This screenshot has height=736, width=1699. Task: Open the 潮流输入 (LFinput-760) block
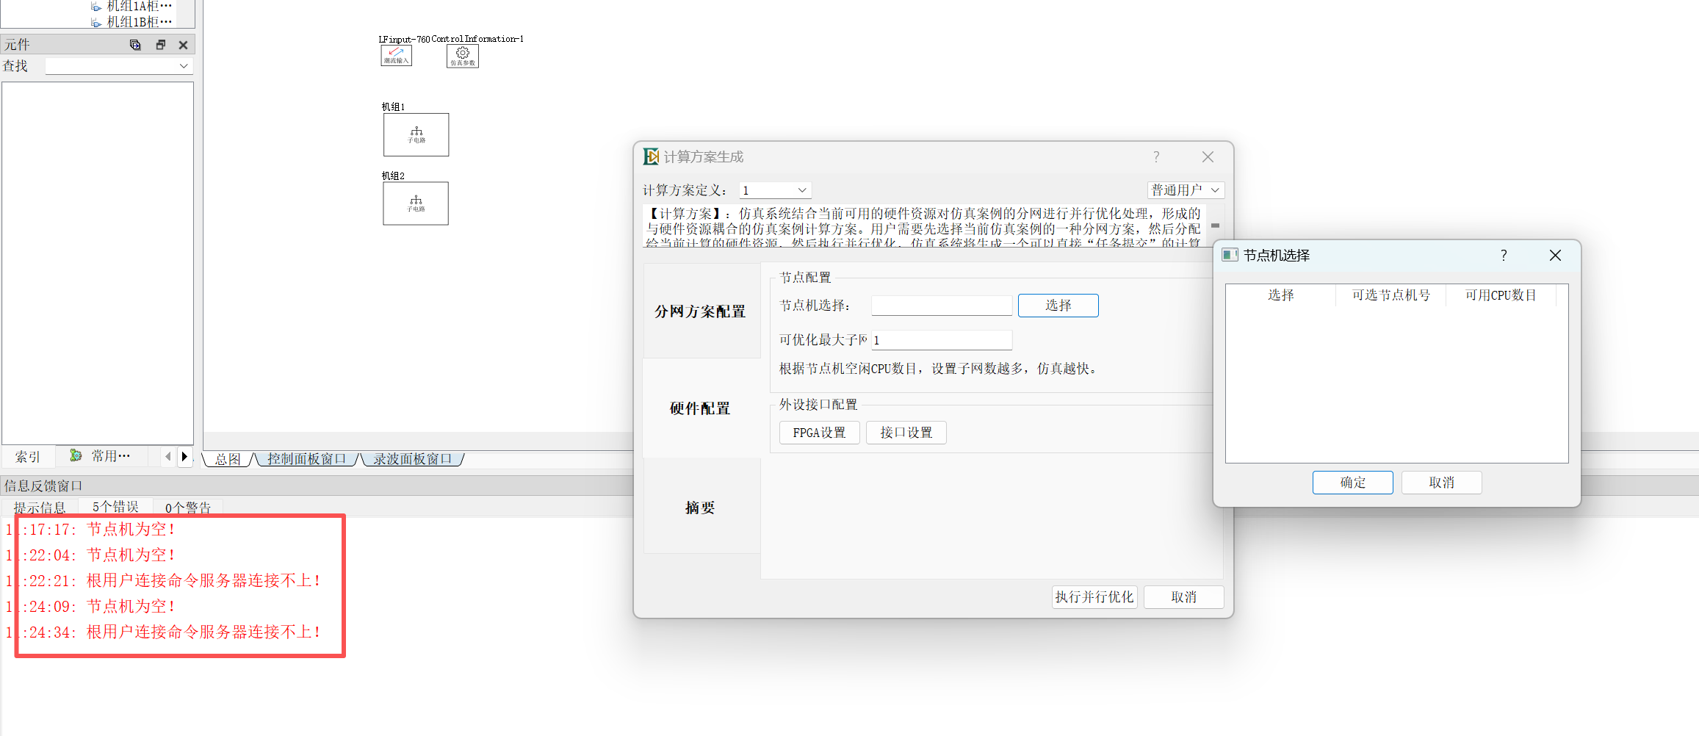[x=396, y=56]
